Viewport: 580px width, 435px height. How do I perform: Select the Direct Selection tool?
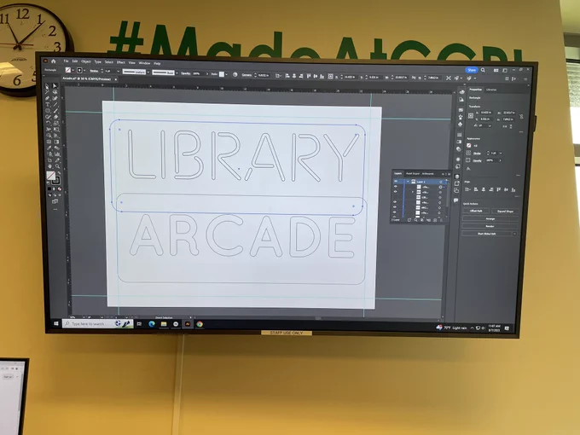pyautogui.click(x=55, y=85)
